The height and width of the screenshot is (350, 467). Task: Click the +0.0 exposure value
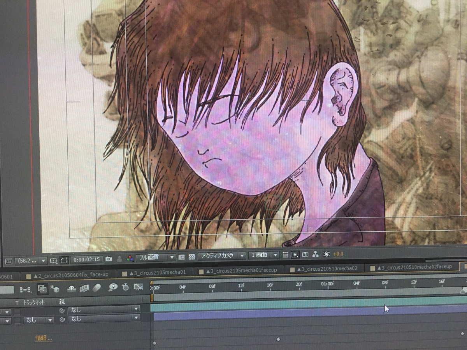pos(338,254)
